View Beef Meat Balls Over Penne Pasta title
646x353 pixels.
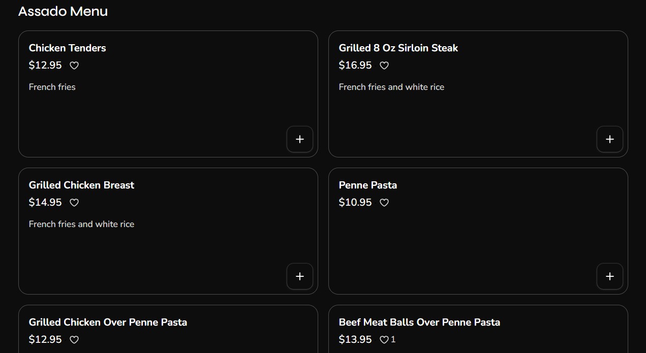pyautogui.click(x=419, y=323)
